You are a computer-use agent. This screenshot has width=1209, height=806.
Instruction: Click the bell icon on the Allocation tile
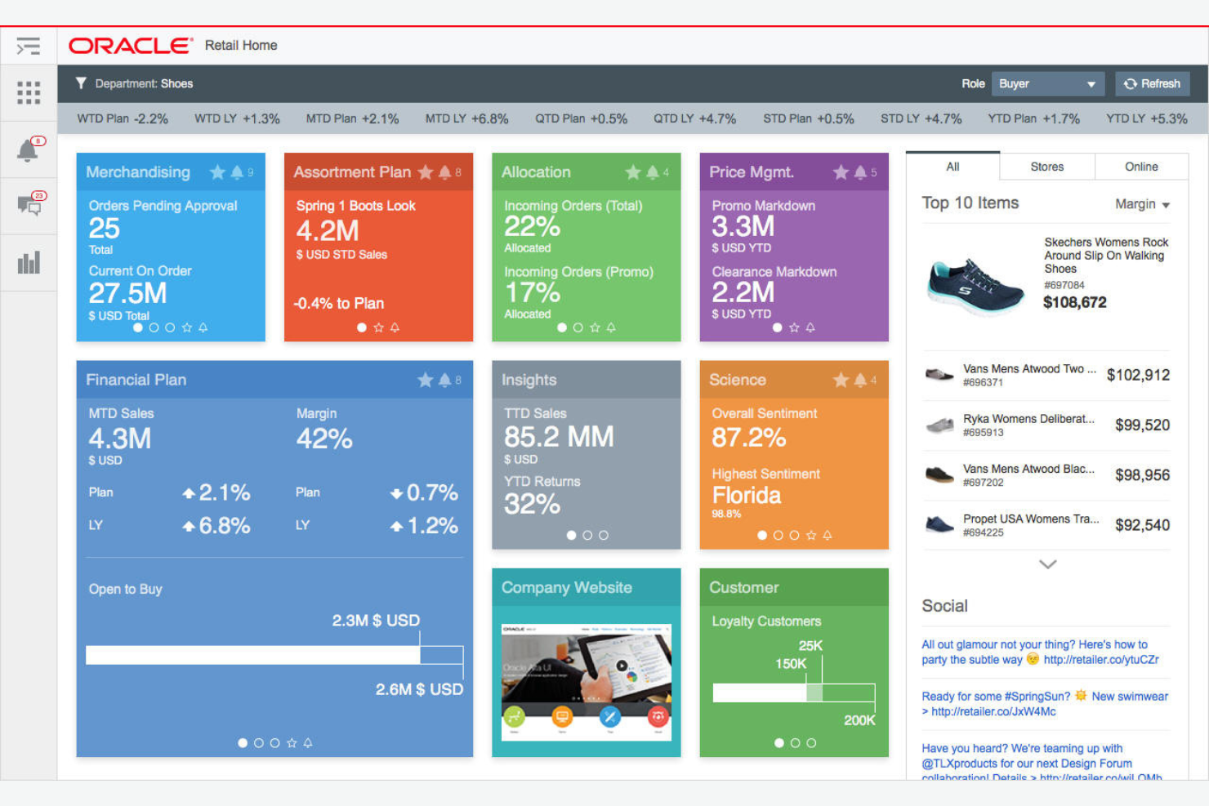pos(651,172)
